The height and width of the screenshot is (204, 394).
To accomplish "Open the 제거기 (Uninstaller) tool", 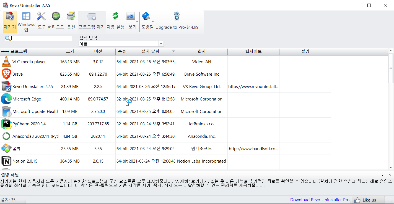I will [x=10, y=22].
